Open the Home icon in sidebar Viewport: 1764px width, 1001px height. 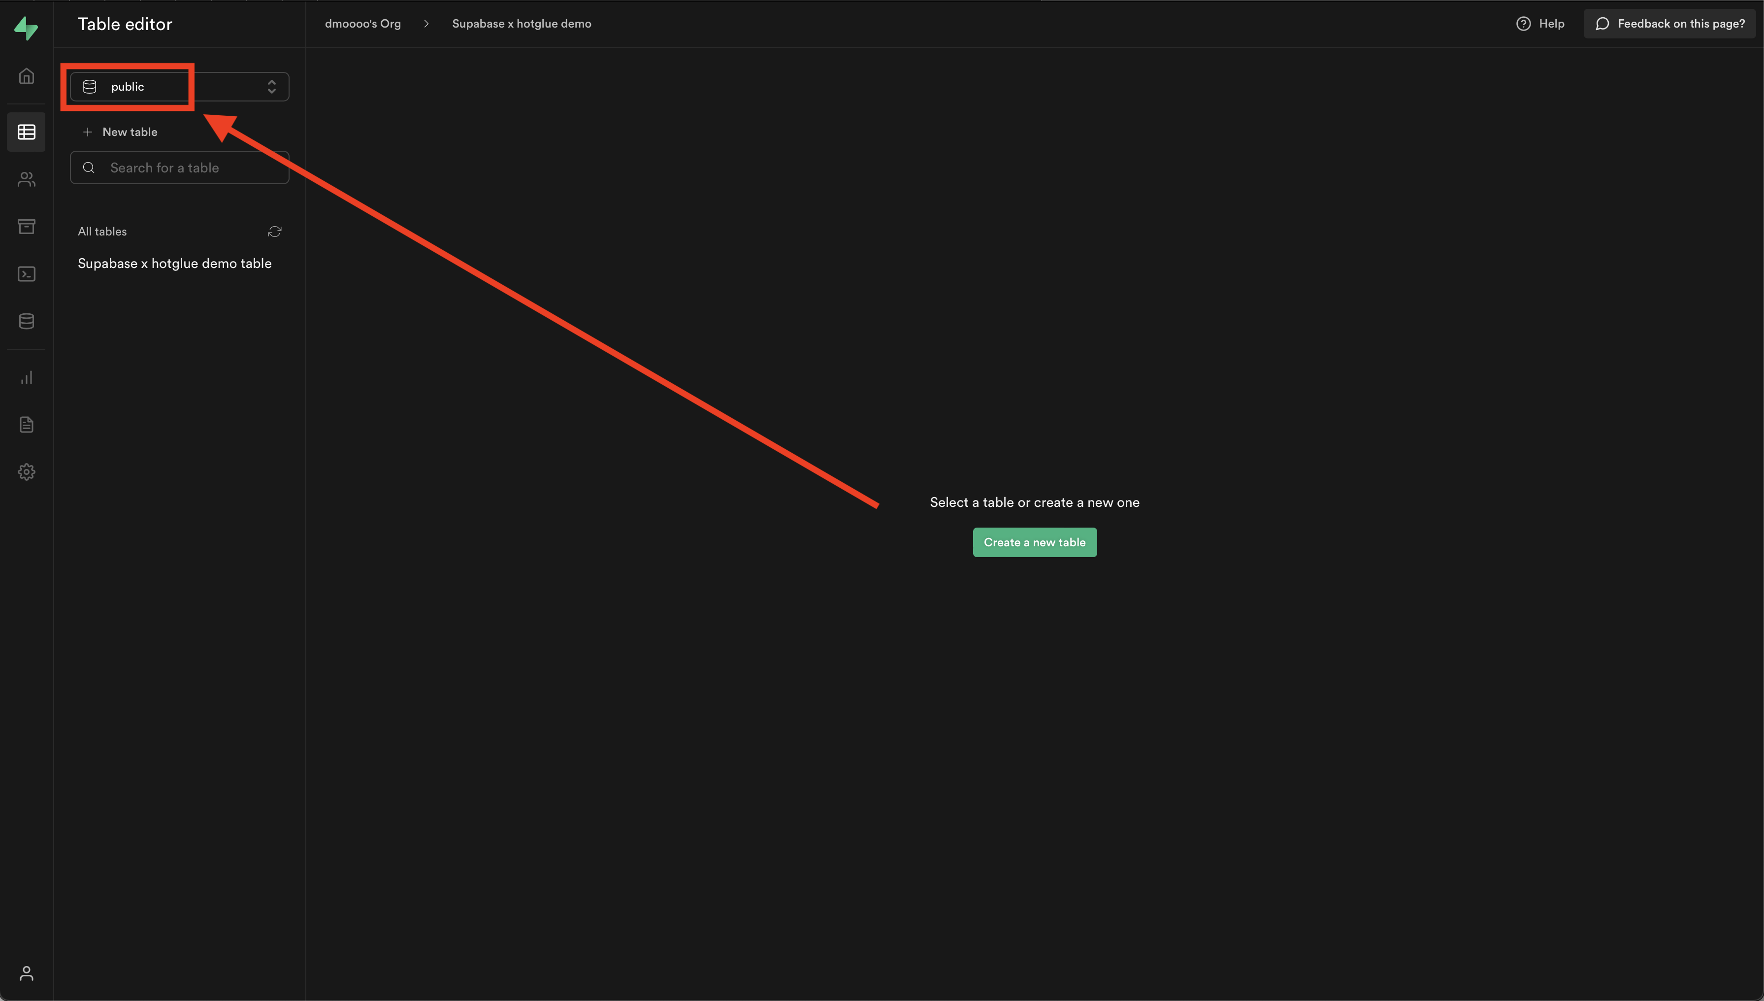(26, 76)
